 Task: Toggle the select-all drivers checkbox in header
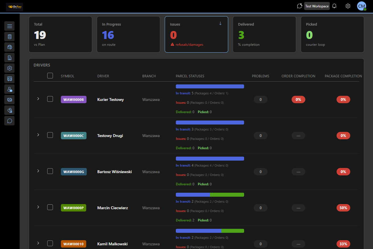(50, 76)
